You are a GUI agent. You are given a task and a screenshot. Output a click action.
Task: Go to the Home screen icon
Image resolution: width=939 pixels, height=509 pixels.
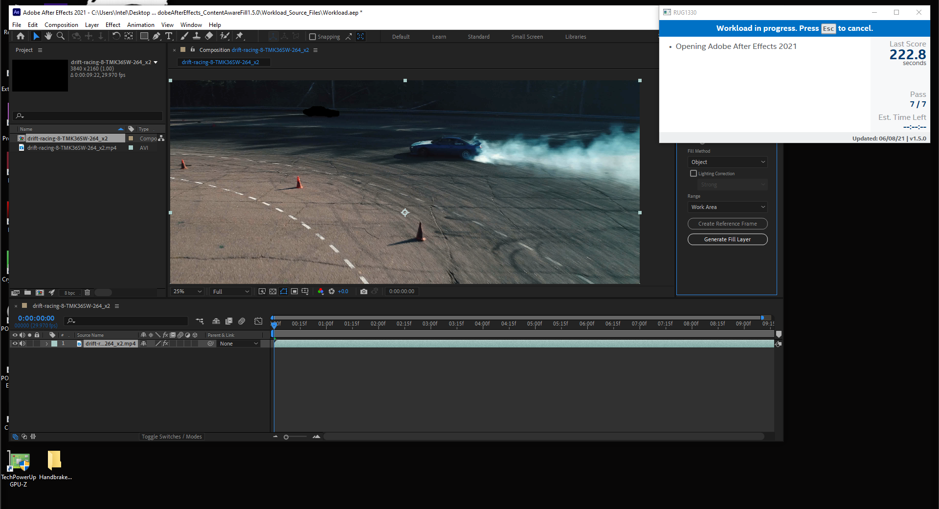(x=21, y=36)
